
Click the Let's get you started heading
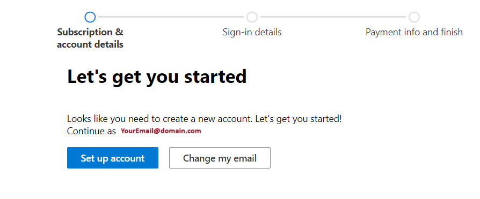pos(157,76)
